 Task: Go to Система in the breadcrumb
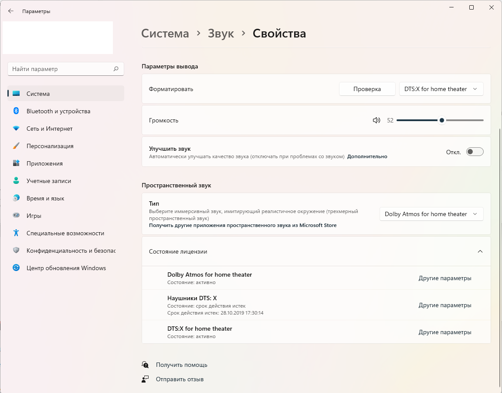point(165,34)
